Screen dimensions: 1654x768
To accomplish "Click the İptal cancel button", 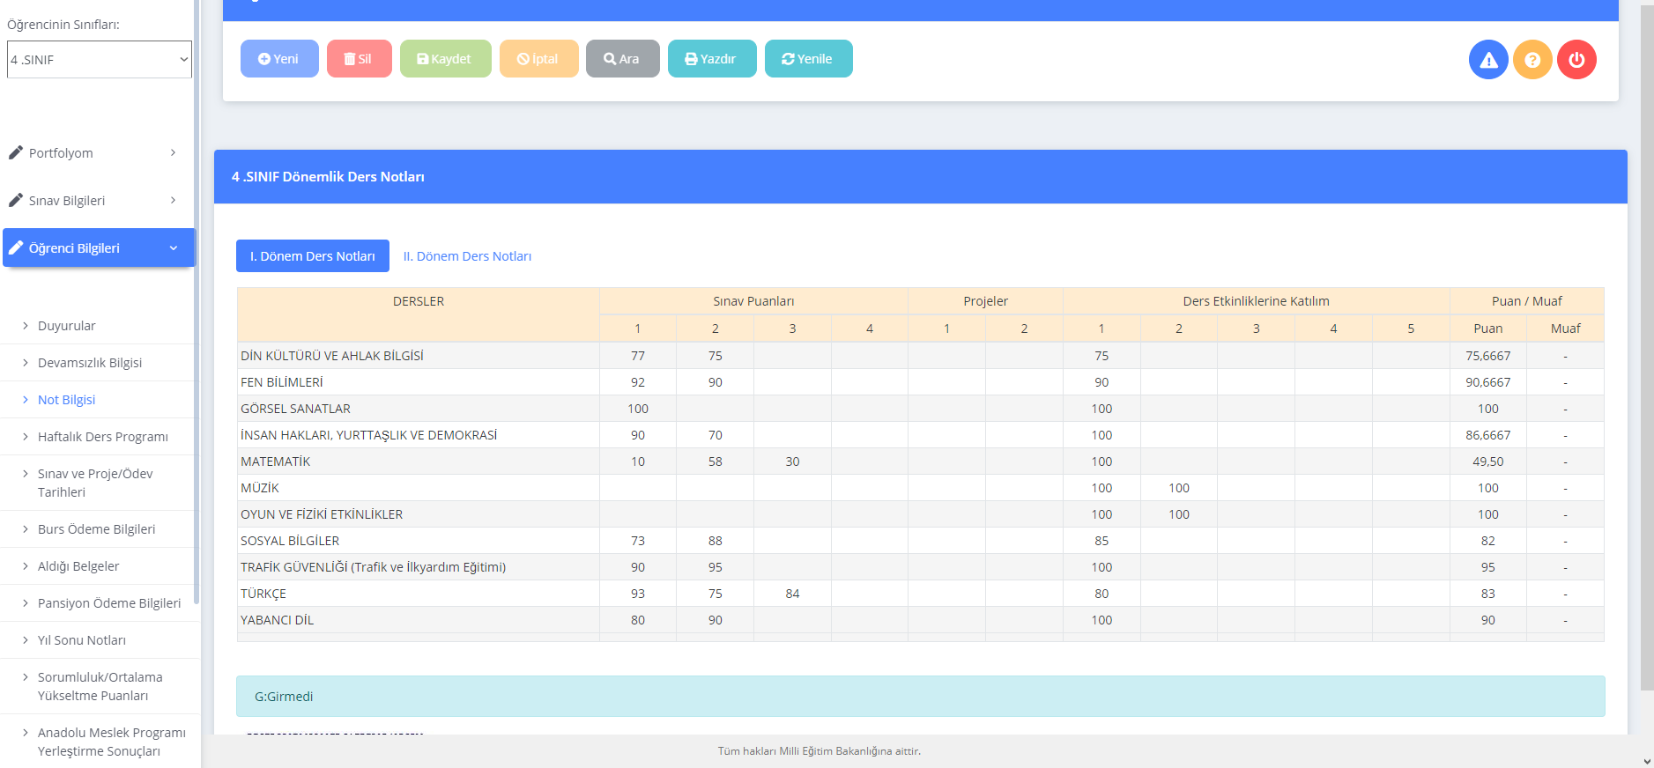I will click(538, 59).
